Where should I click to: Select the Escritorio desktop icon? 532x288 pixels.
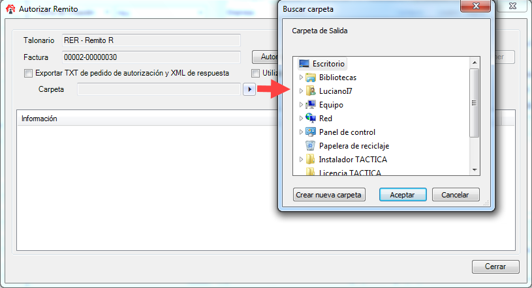(x=304, y=64)
